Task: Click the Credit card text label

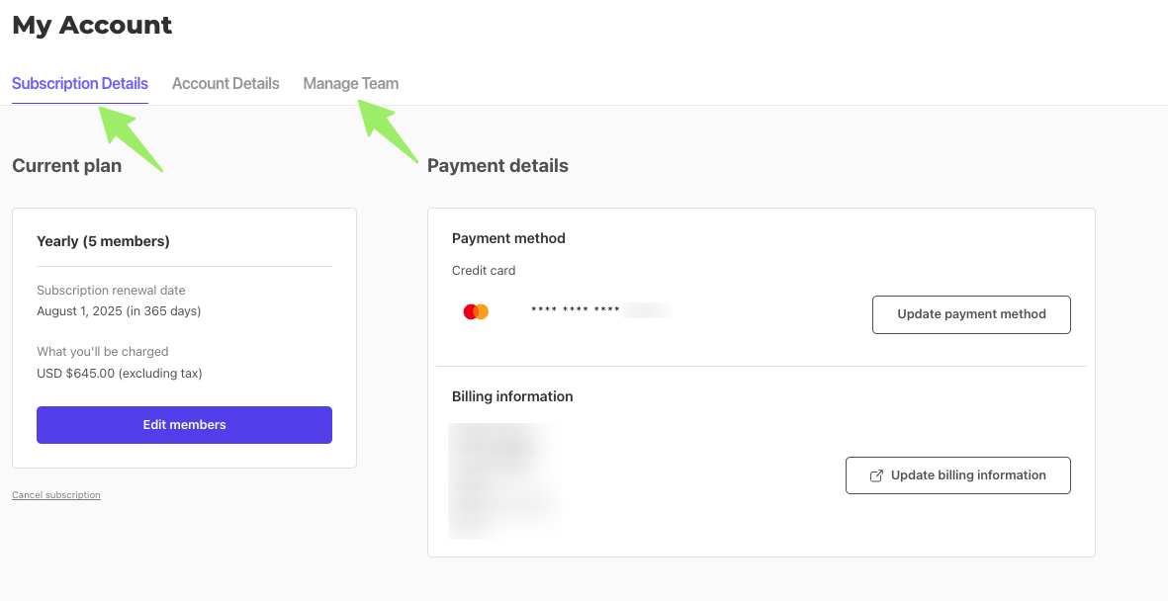Action: point(484,270)
